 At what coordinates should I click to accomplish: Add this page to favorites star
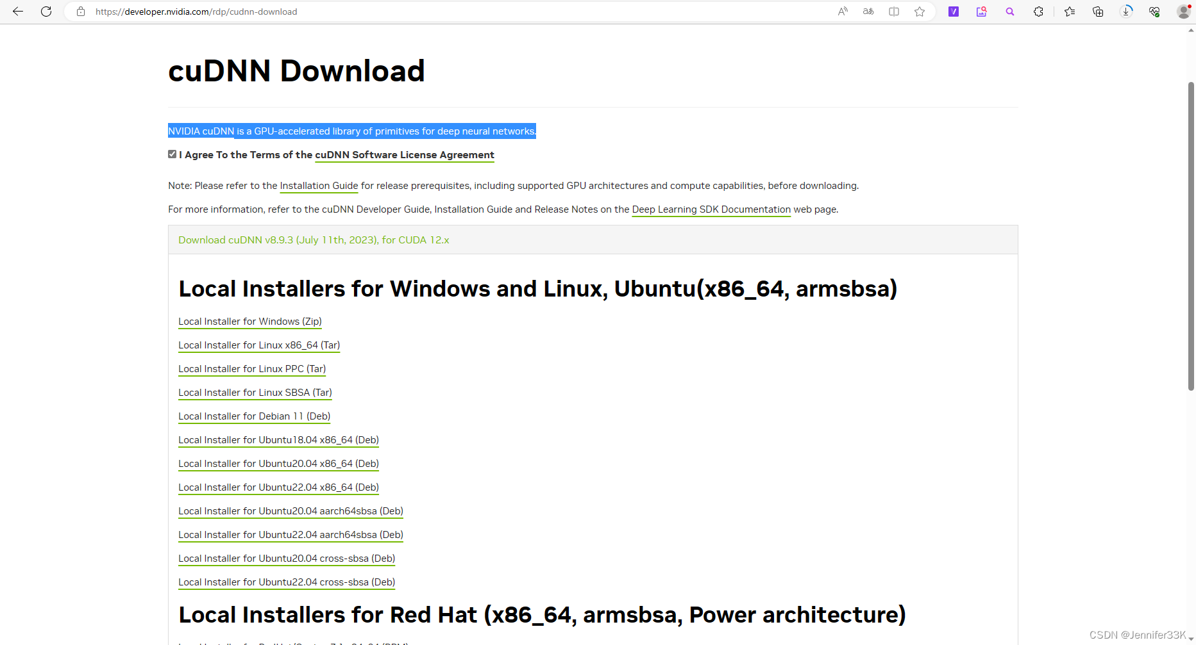(x=920, y=12)
